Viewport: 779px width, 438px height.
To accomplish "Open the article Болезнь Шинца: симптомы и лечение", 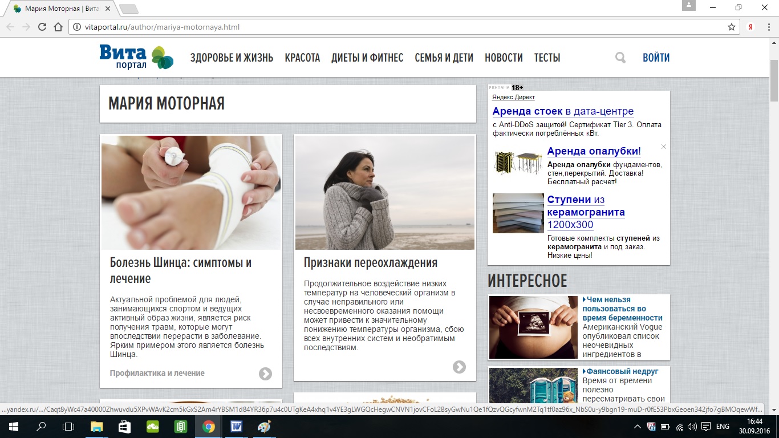I will tap(181, 270).
